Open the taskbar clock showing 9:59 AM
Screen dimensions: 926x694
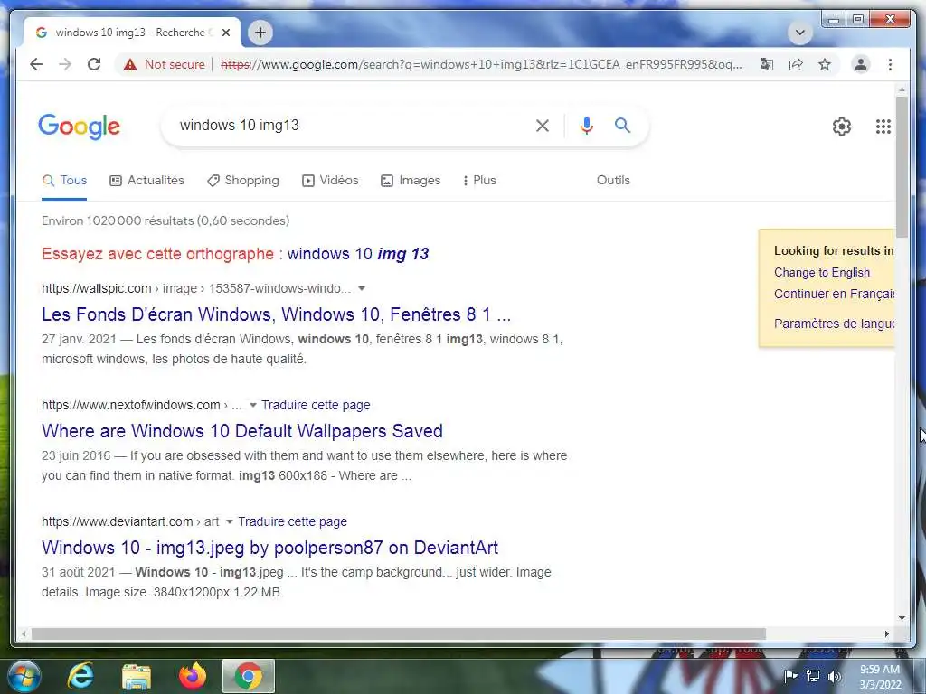(x=879, y=677)
